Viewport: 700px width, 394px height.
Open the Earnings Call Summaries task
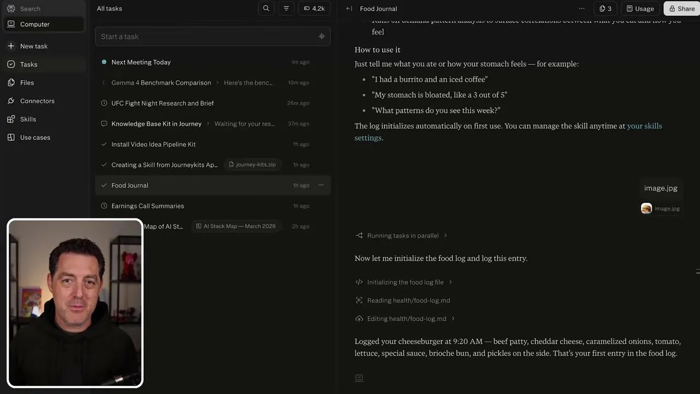coord(212,206)
